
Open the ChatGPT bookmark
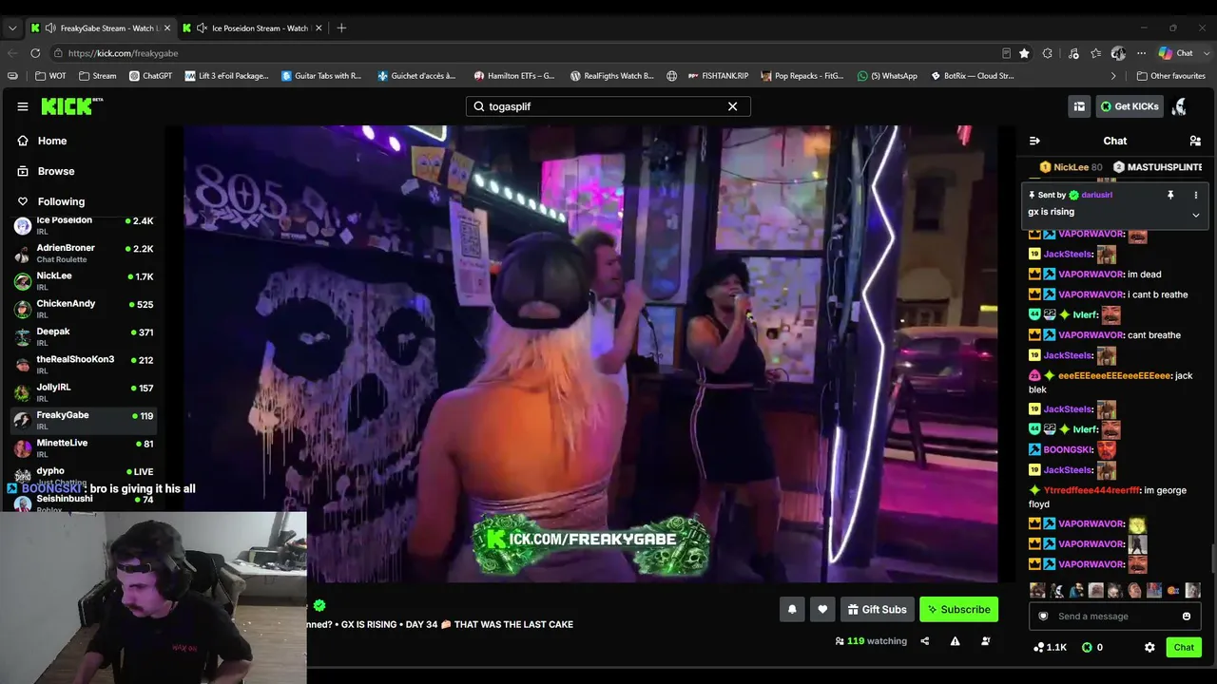(150, 76)
